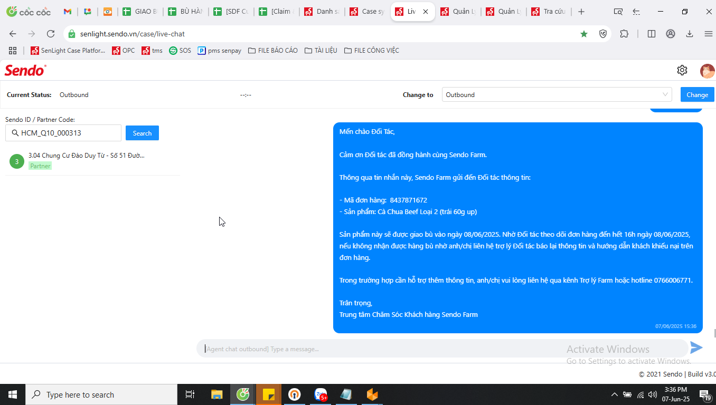Toggle the browser side panel icon

click(652, 34)
